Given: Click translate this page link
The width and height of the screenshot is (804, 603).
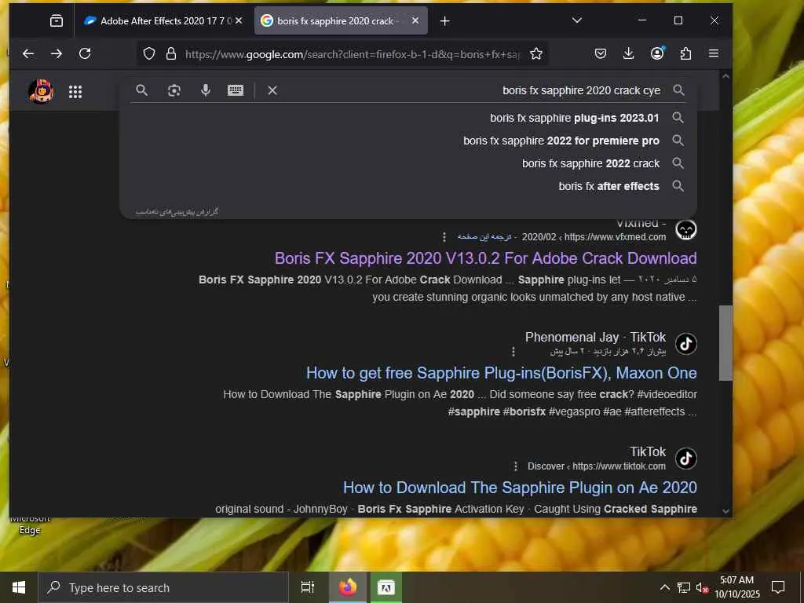Looking at the screenshot, I should click(x=484, y=237).
